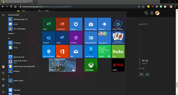
Task: Open the Your Phone tile
Action: click(91, 51)
